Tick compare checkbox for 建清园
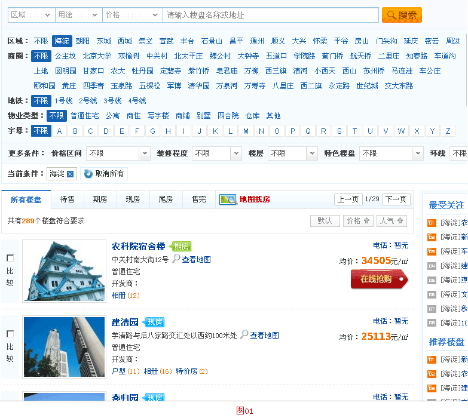 (x=10, y=334)
